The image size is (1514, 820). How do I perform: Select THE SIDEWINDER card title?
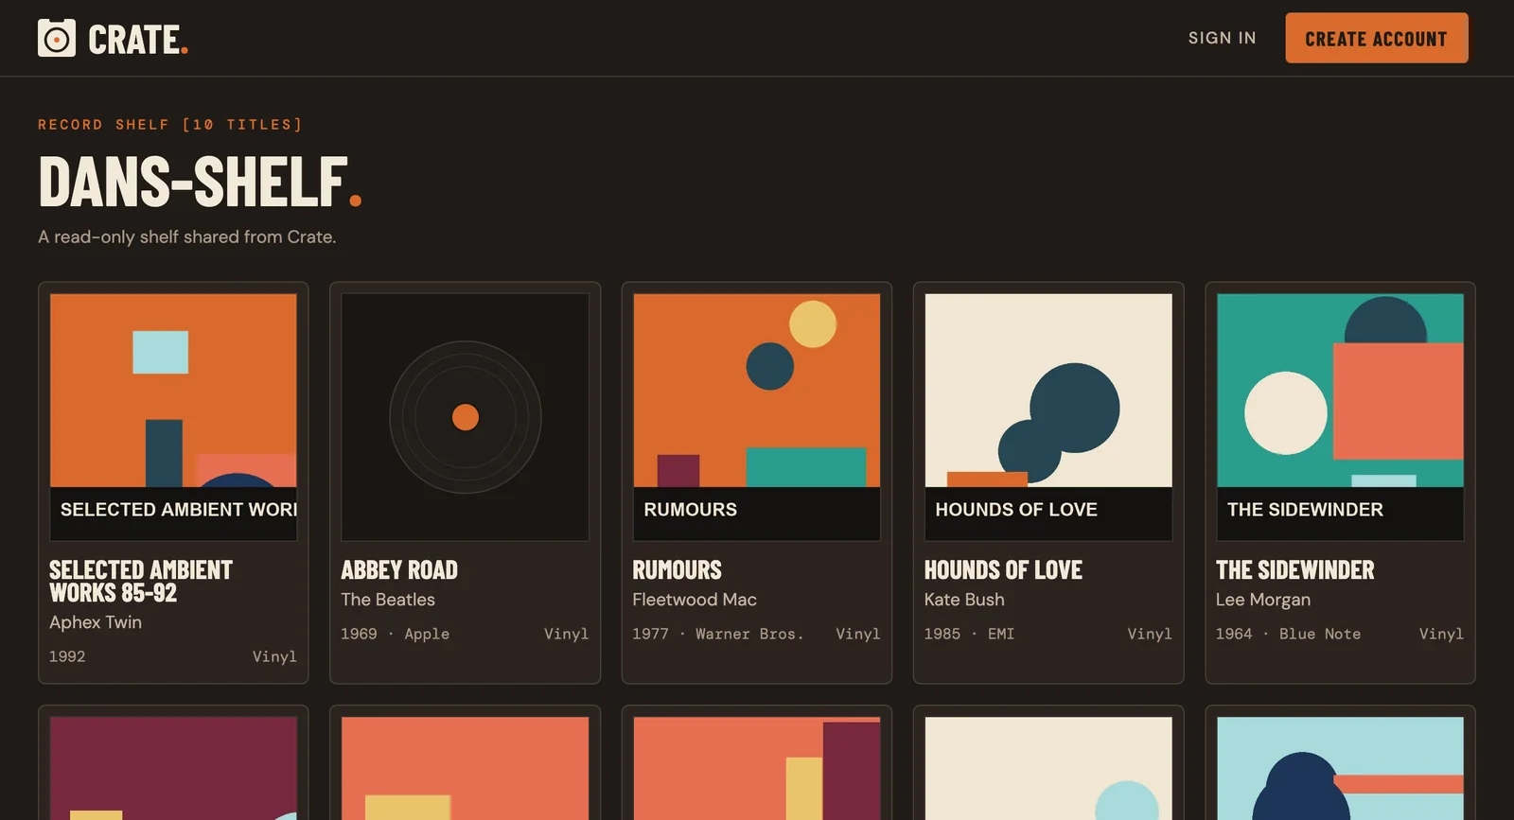[x=1294, y=569]
